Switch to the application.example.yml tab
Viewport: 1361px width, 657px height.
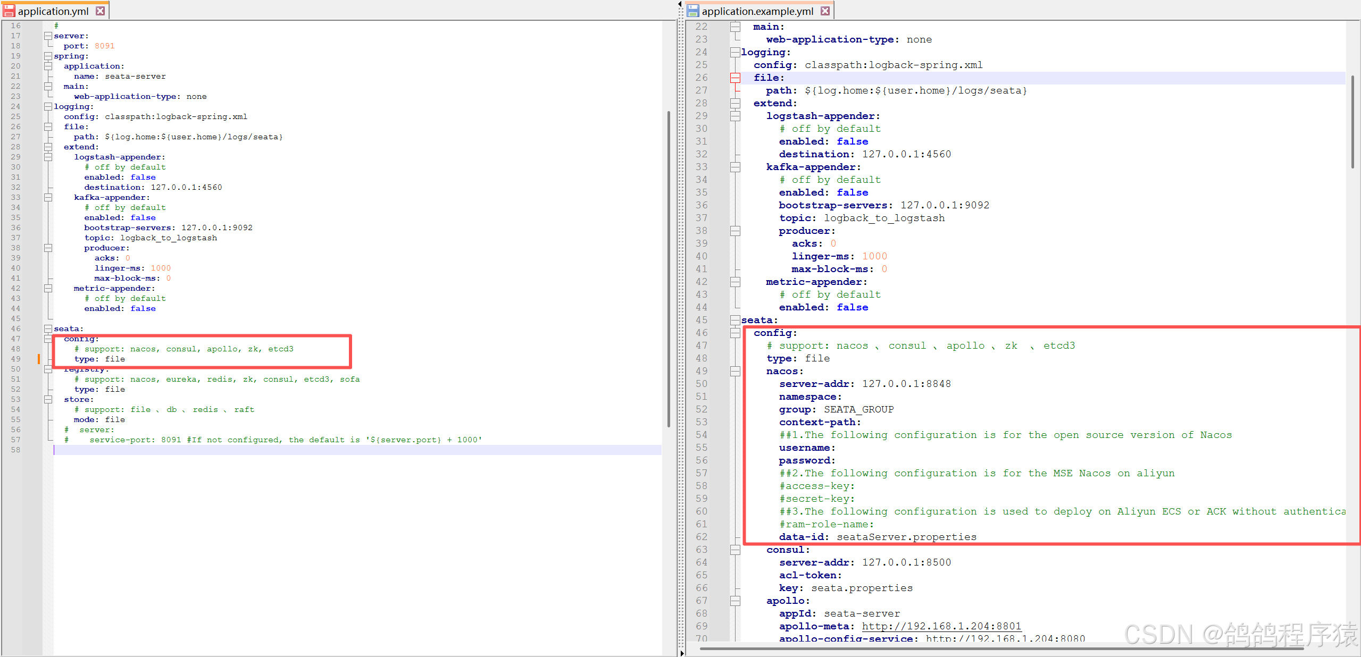click(x=757, y=11)
